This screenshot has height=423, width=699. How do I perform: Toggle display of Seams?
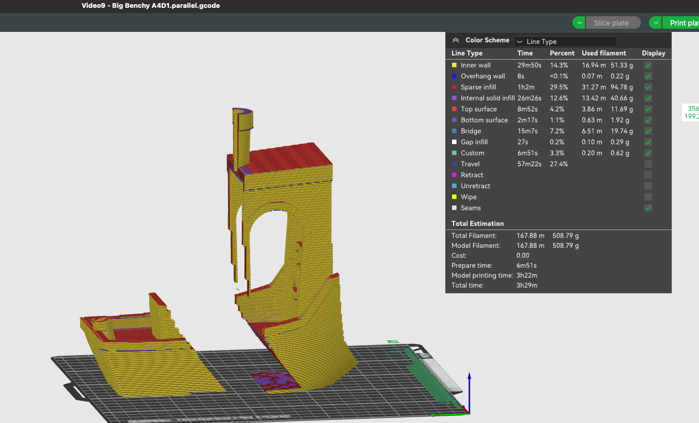click(x=648, y=208)
